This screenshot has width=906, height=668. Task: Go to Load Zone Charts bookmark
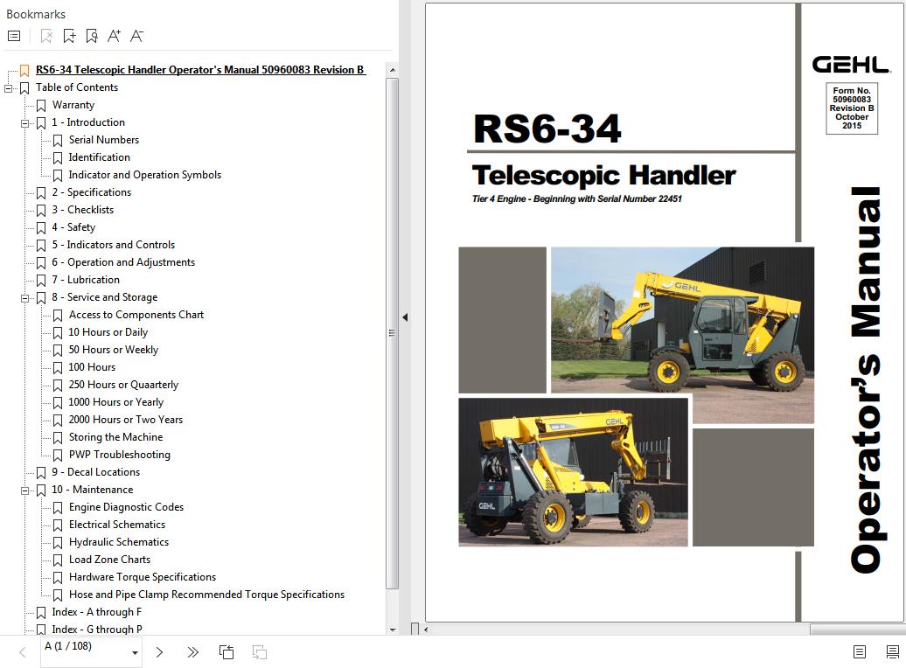pyautogui.click(x=110, y=560)
